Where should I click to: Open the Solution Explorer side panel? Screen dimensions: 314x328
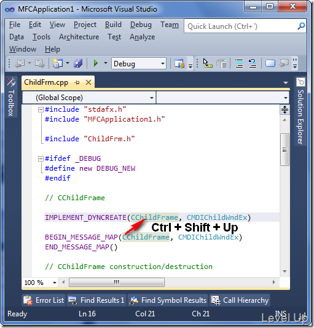click(x=301, y=111)
